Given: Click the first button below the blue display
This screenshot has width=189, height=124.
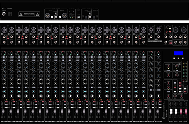Looking at the screenshot, I should 174,58.
